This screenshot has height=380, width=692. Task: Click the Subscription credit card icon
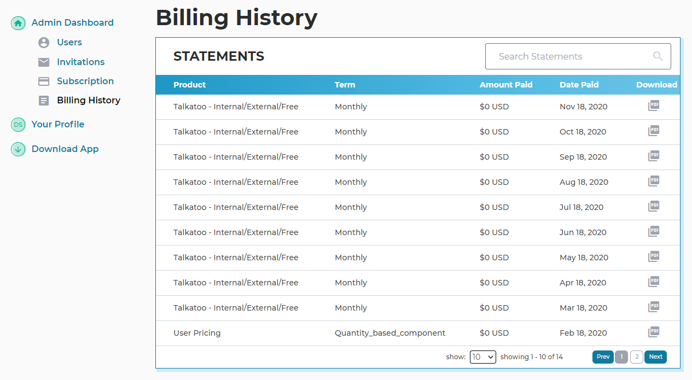coord(44,81)
